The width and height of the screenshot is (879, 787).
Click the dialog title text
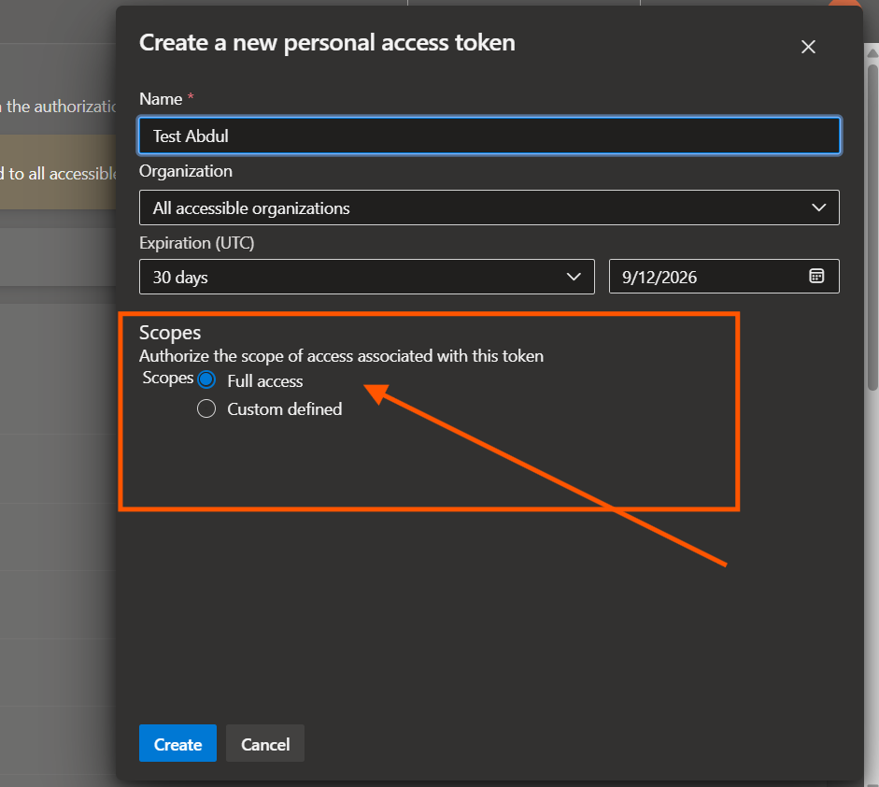click(x=327, y=43)
